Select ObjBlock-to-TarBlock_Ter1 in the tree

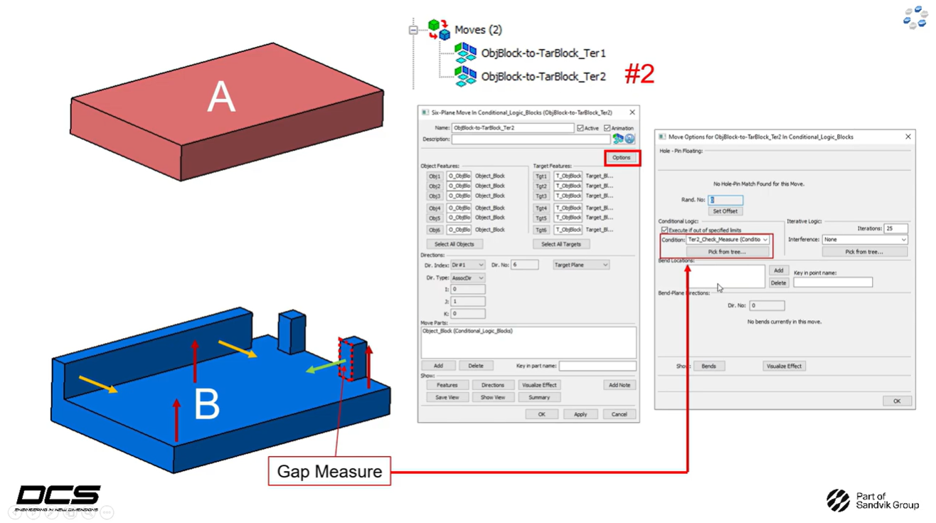(x=543, y=53)
